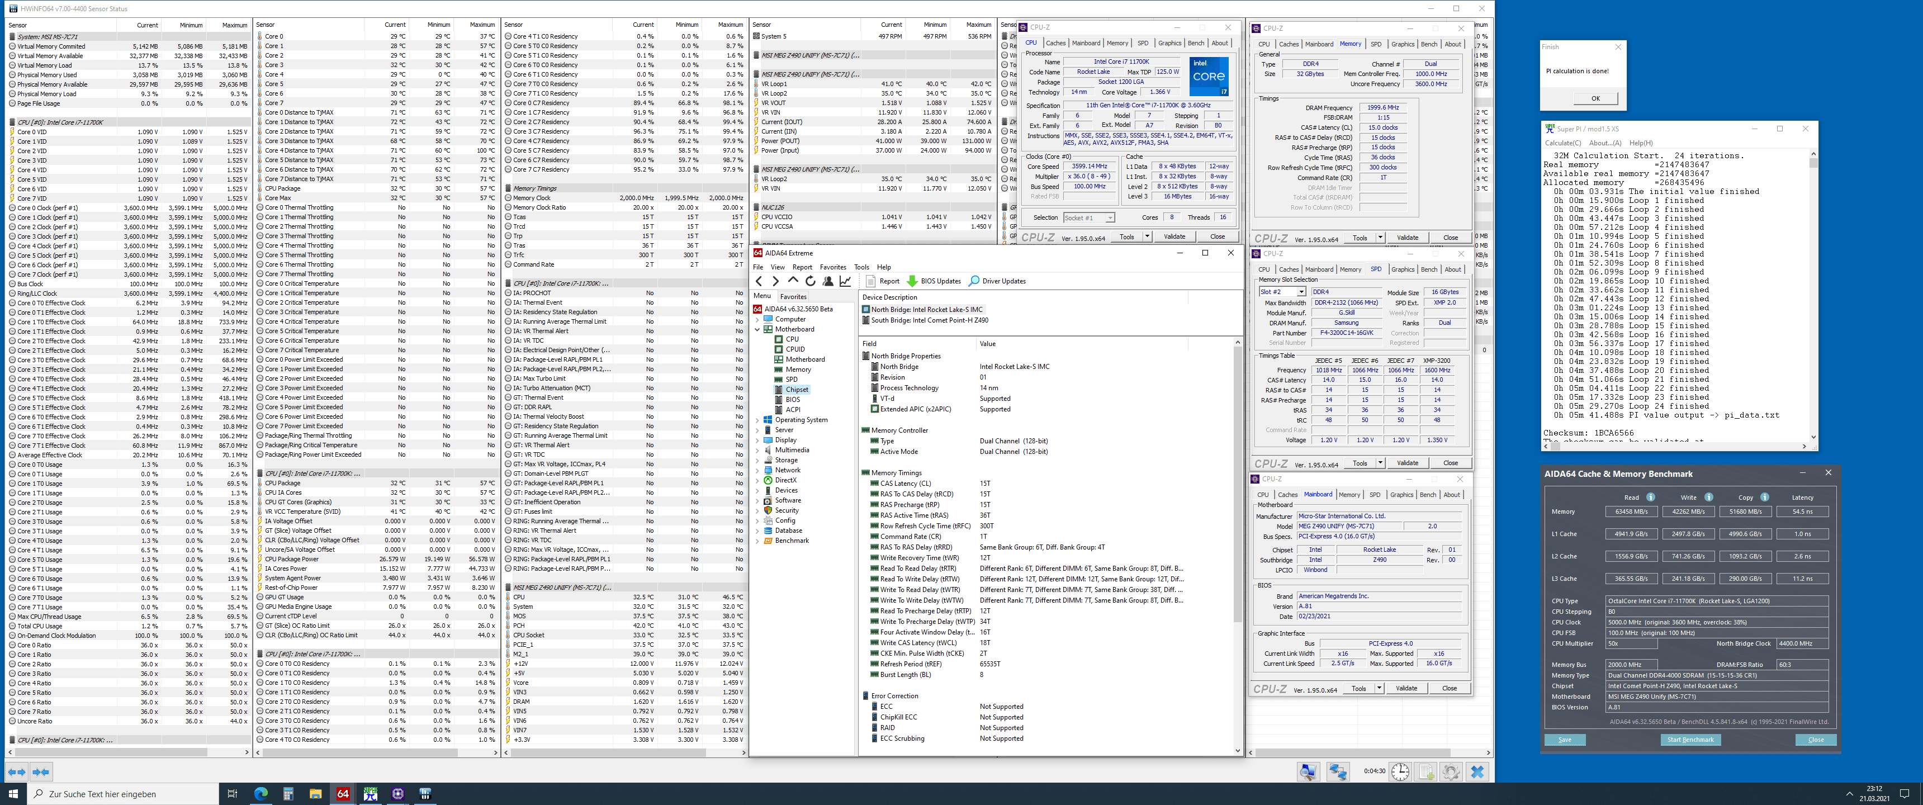Screen dimensions: 1923x805
Task: Click HWiNFO log file plus icon
Action: [1427, 772]
